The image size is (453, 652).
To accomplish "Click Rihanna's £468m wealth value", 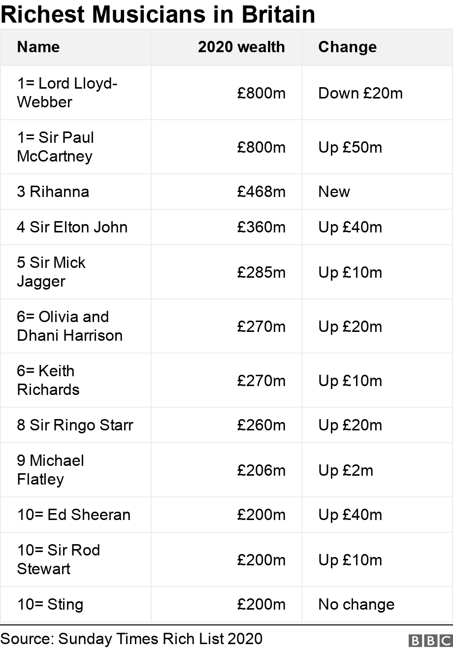I will click(261, 192).
